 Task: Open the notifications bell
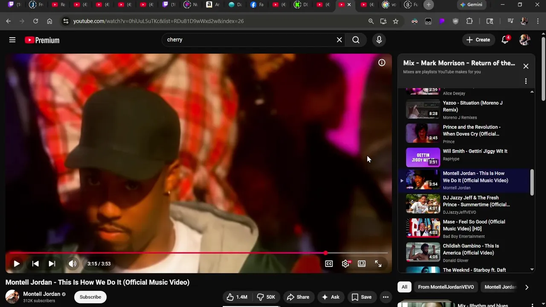click(x=505, y=40)
